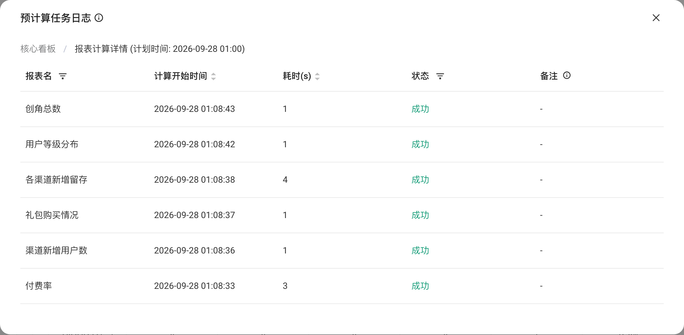Click start time 2026-09-28 01:08:38
The height and width of the screenshot is (335, 684).
pos(194,180)
